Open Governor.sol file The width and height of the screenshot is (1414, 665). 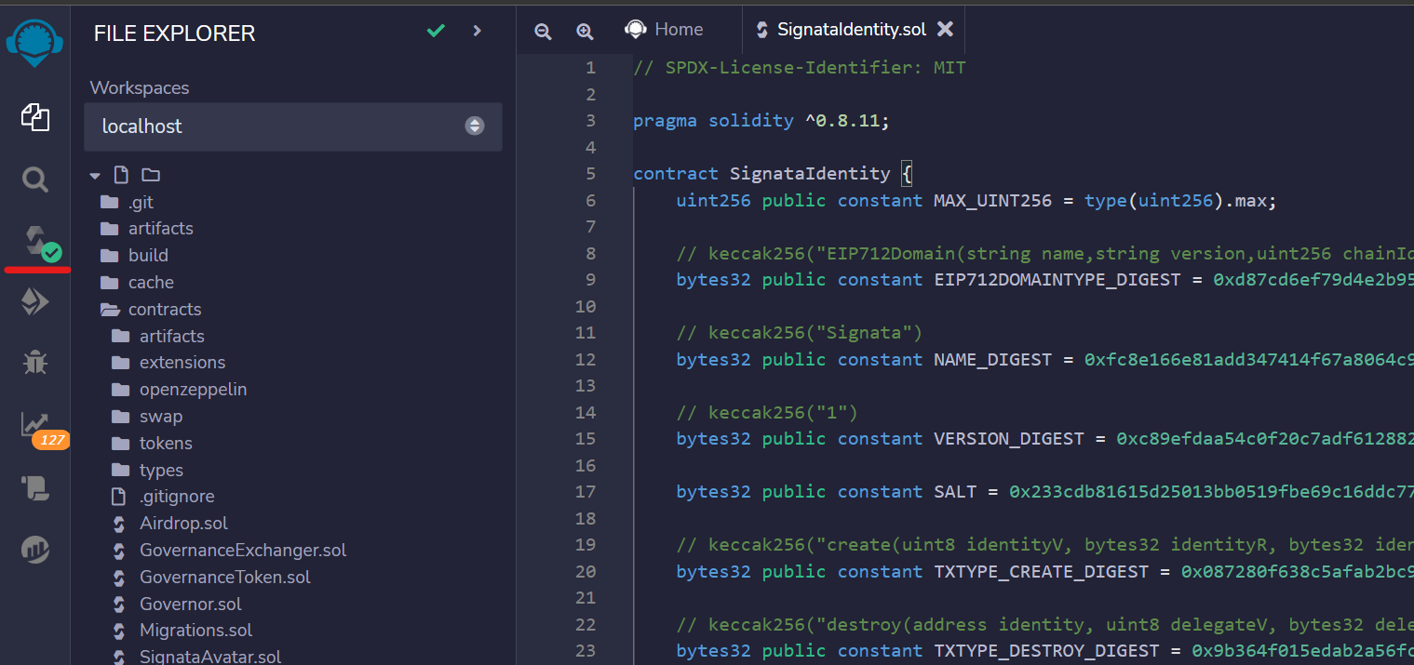click(x=190, y=605)
